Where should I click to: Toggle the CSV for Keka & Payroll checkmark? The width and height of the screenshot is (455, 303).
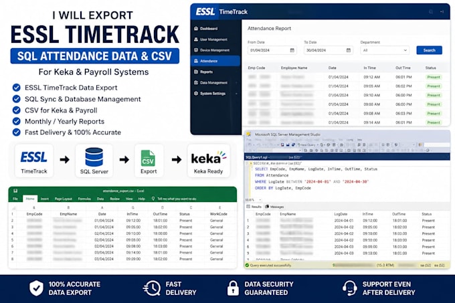pos(17,110)
